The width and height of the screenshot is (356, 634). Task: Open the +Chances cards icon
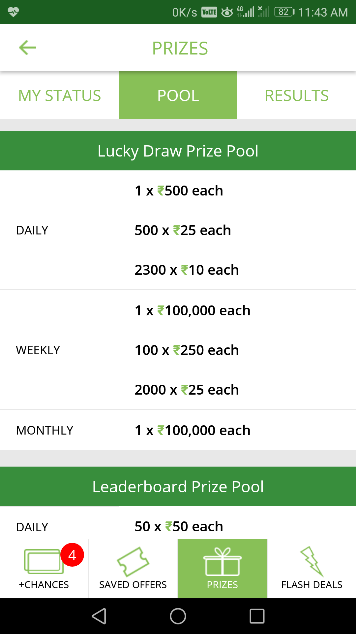[43, 561]
